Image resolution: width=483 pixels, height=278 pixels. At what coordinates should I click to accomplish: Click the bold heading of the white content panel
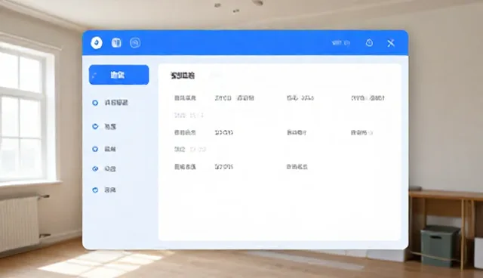pyautogui.click(x=183, y=76)
